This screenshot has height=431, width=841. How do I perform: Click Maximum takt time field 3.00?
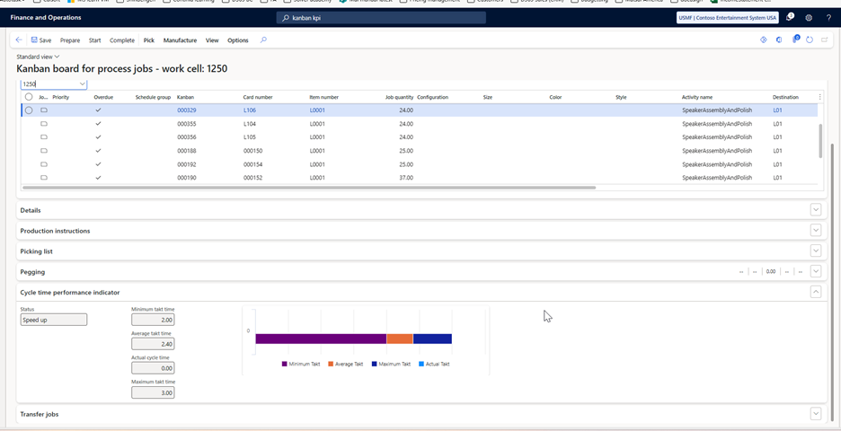point(153,392)
